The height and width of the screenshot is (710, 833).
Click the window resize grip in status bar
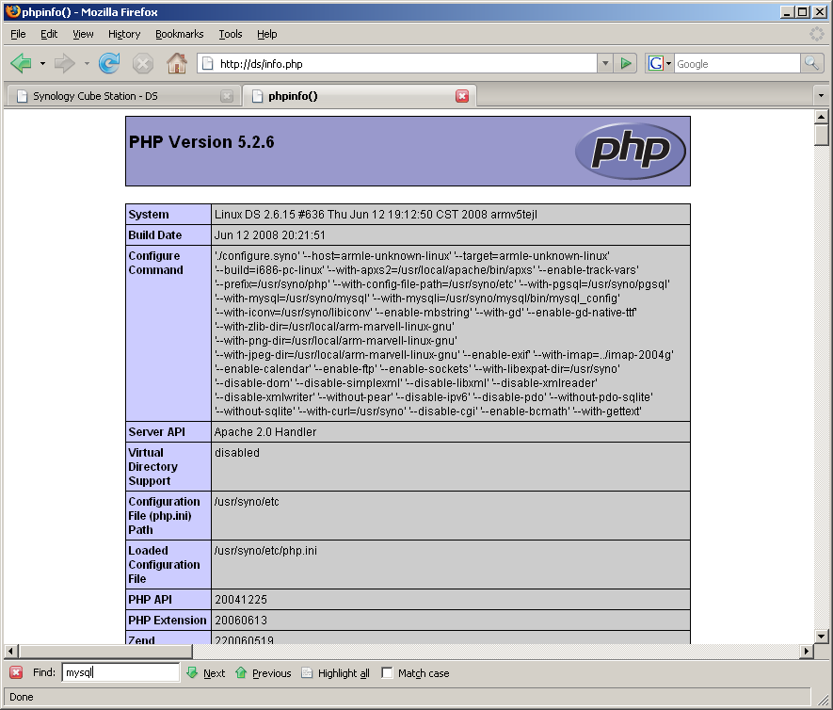click(823, 699)
